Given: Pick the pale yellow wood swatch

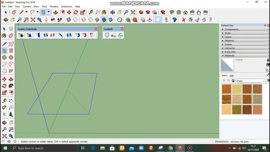Looking at the screenshot, I should click(237, 89).
